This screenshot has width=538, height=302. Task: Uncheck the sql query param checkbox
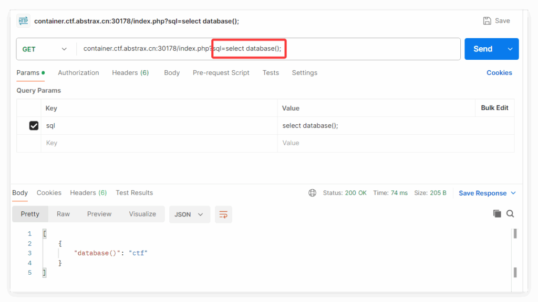click(34, 126)
